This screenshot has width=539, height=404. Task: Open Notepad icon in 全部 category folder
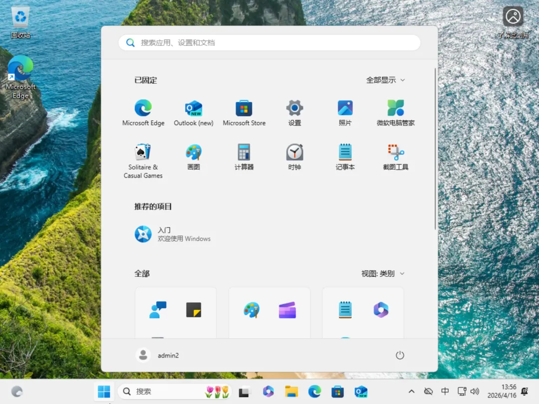tap(345, 310)
